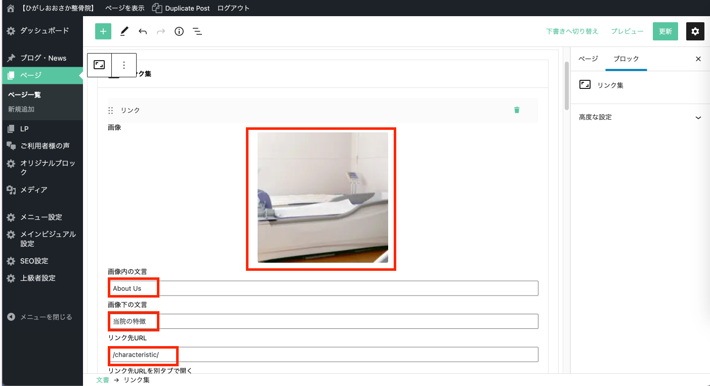Click the green add block plus button
Viewport: 710px width, 386px height.
pos(103,31)
